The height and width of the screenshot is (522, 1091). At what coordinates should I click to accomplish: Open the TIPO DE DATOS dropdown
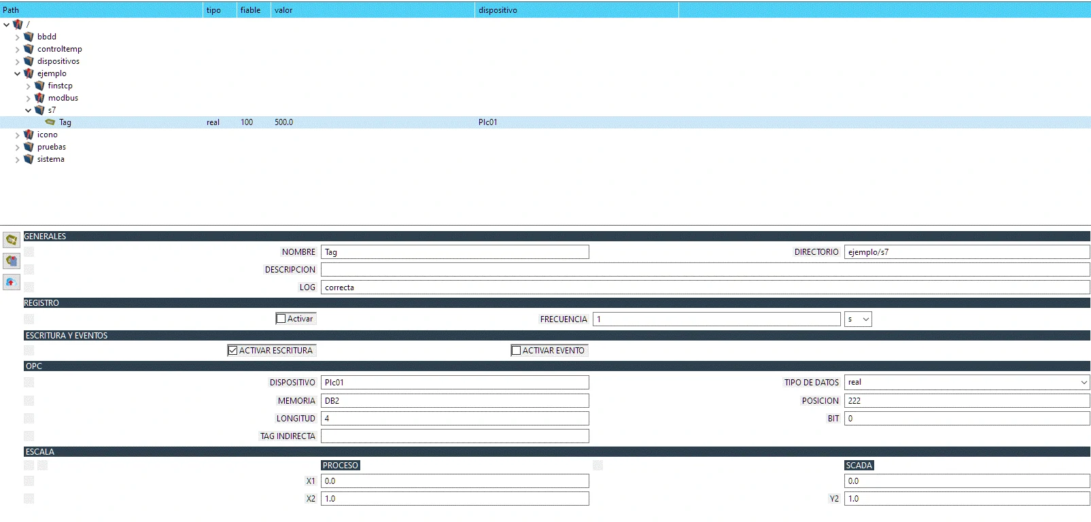(x=966, y=383)
